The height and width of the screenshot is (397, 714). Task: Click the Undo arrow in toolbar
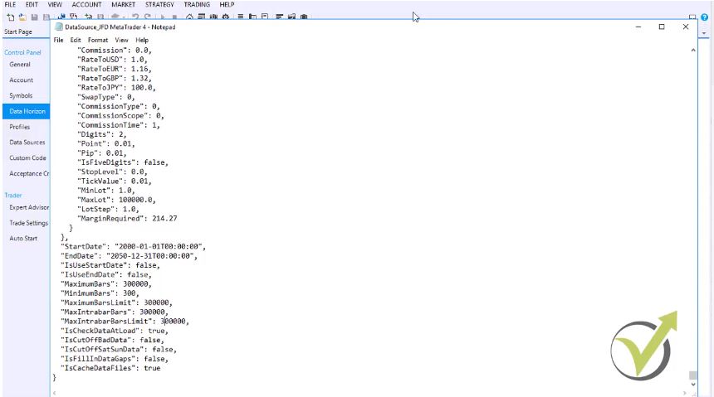point(134,17)
